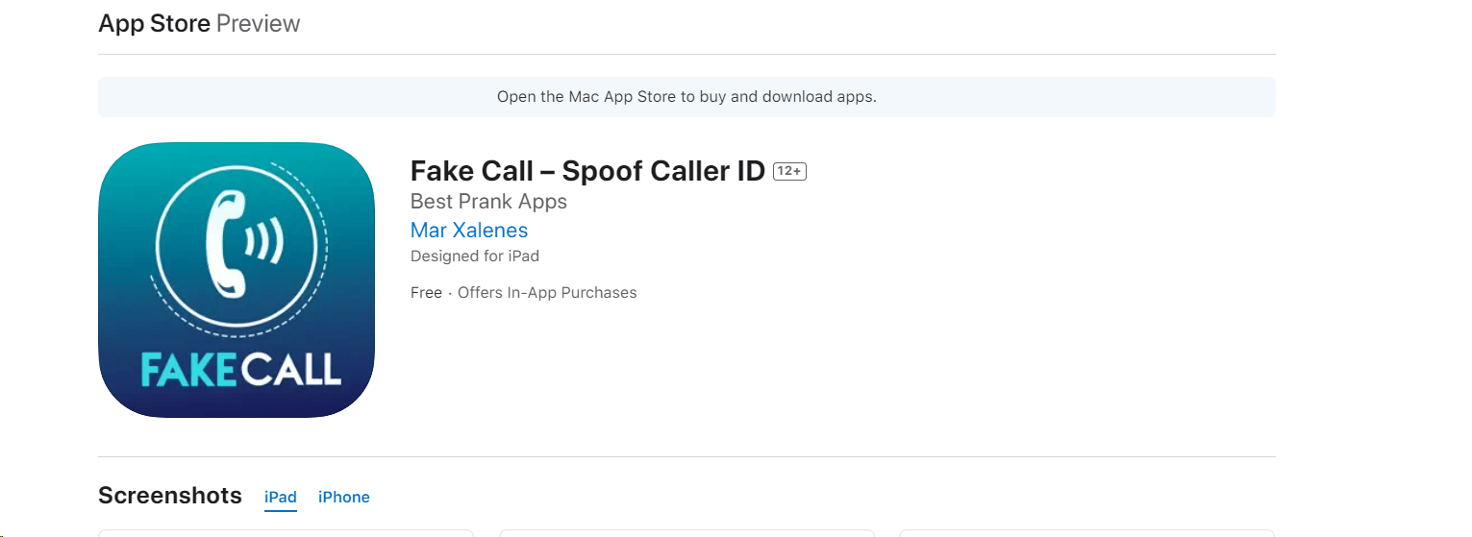Click the Designed for iPad label
This screenshot has height=537, width=1472.
(475, 256)
